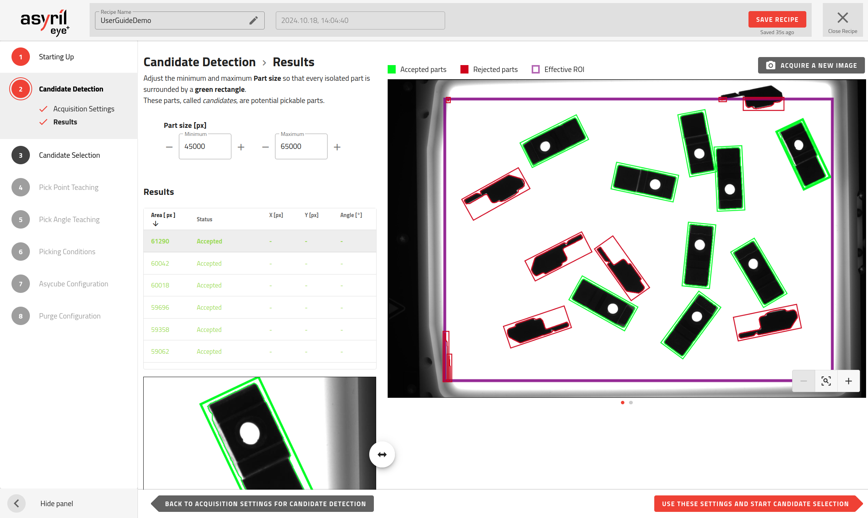Click the fit-to-view zoom reset icon
The image size is (868, 518).
[826, 381]
